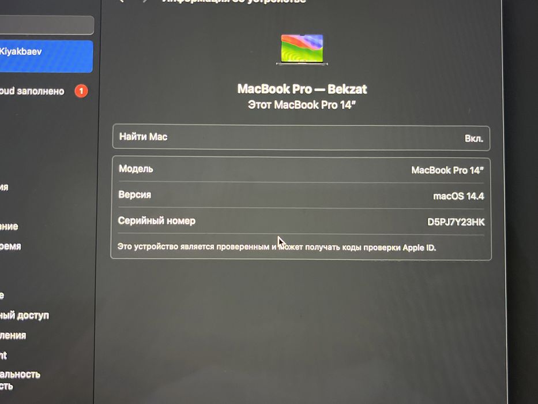Open the sidebar item ending in "ления"
538x404 pixels.
point(13,335)
